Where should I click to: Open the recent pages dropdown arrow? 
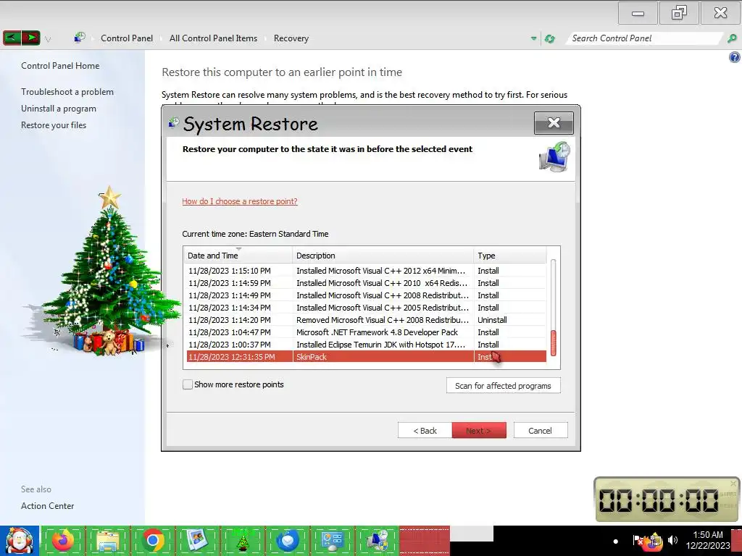48,39
